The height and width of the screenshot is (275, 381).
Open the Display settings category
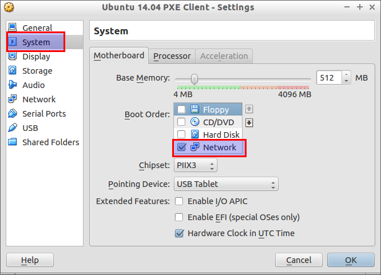tap(45, 57)
